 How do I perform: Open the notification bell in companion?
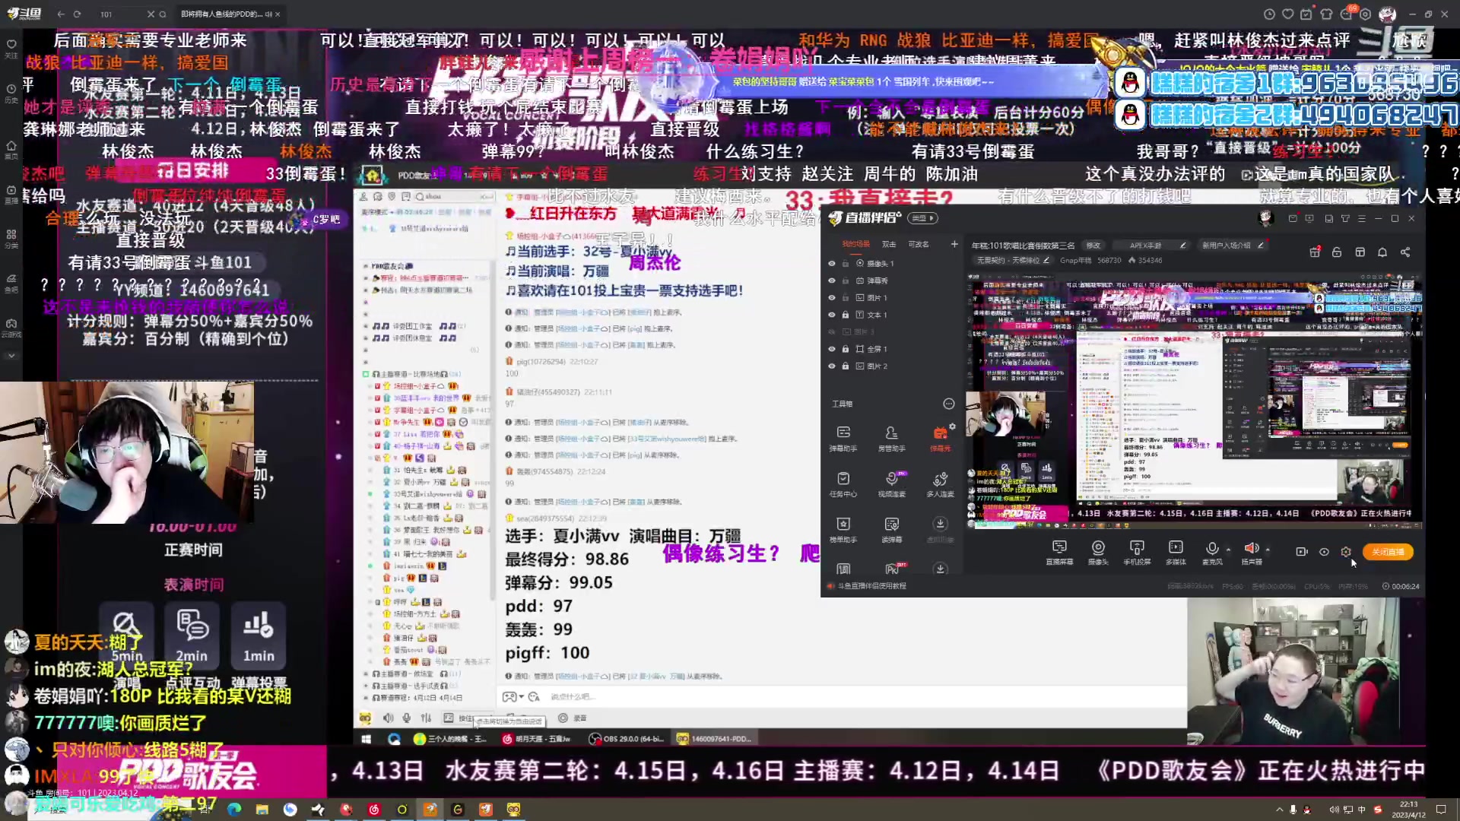(1382, 252)
